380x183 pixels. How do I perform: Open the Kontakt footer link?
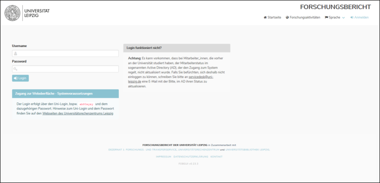point(217,157)
